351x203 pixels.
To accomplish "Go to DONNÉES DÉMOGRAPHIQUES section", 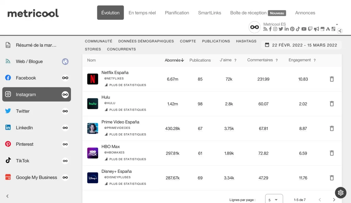I will [146, 41].
